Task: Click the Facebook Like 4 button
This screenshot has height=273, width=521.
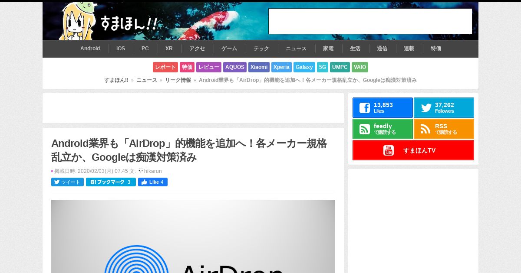Action: (153, 182)
